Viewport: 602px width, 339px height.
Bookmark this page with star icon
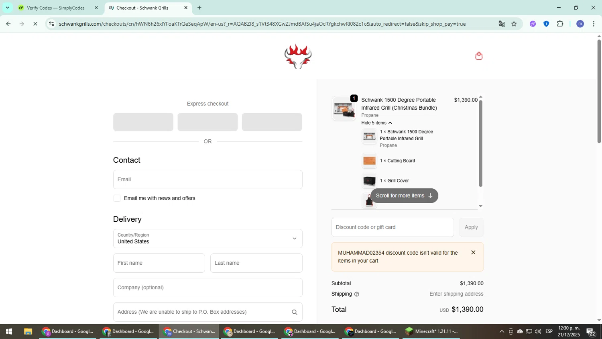coord(514,24)
